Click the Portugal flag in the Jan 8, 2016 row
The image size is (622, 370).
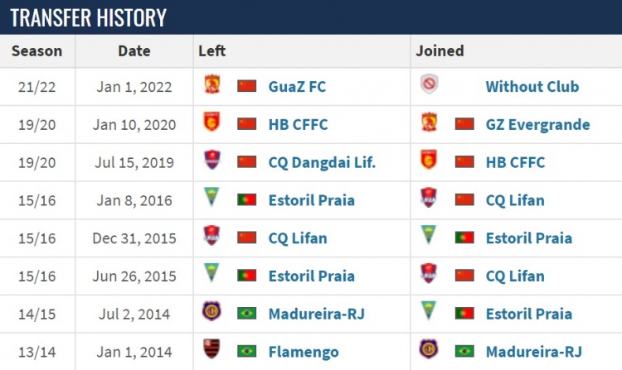247,199
